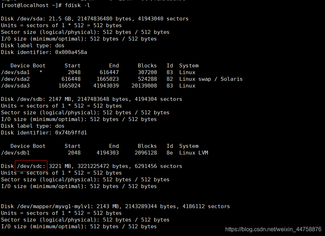This screenshot has width=325, height=236.
Task: Click the 6291456 sectors count
Action: click(146, 166)
